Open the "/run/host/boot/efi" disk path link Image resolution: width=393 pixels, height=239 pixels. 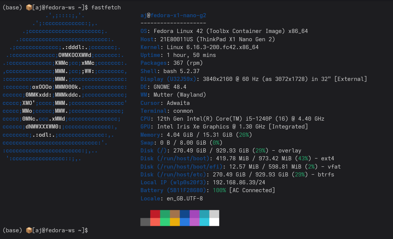[x=190, y=167]
